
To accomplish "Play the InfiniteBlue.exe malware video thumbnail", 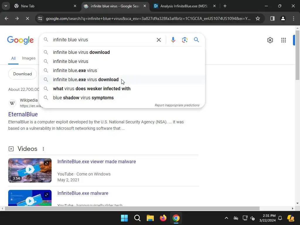I will click(x=30, y=198).
